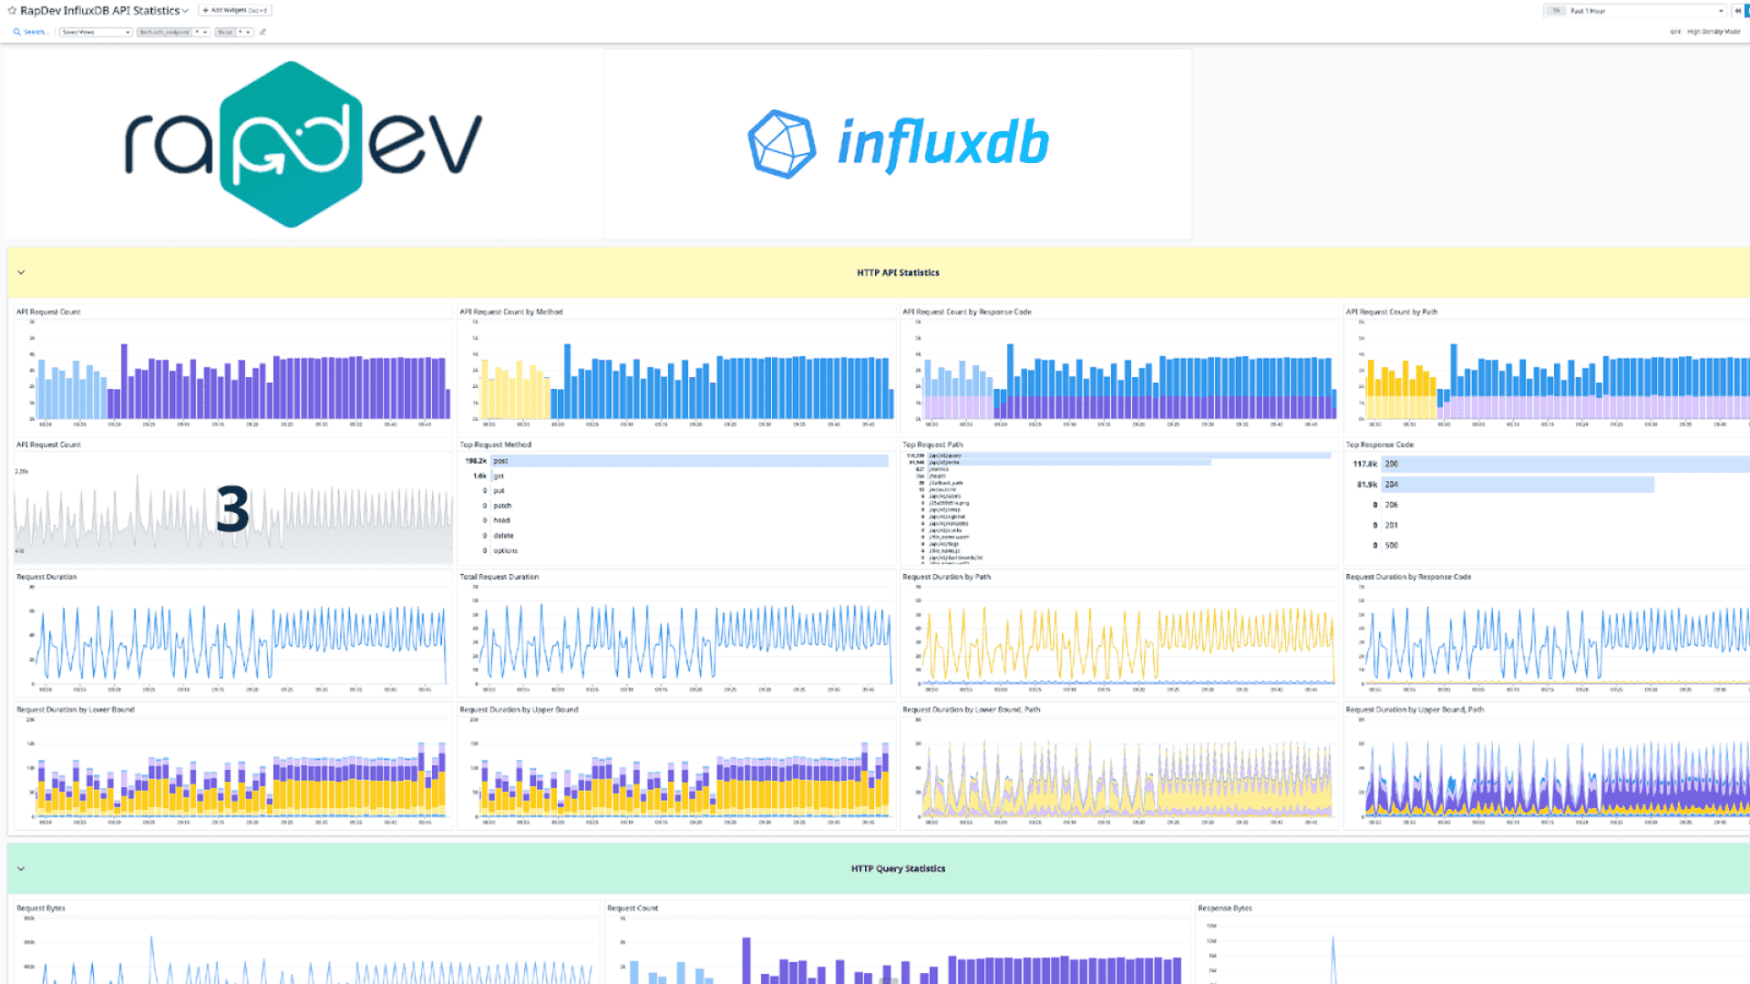Click the search magnifier icon
Viewport: 1750px width, 984px height.
point(16,32)
